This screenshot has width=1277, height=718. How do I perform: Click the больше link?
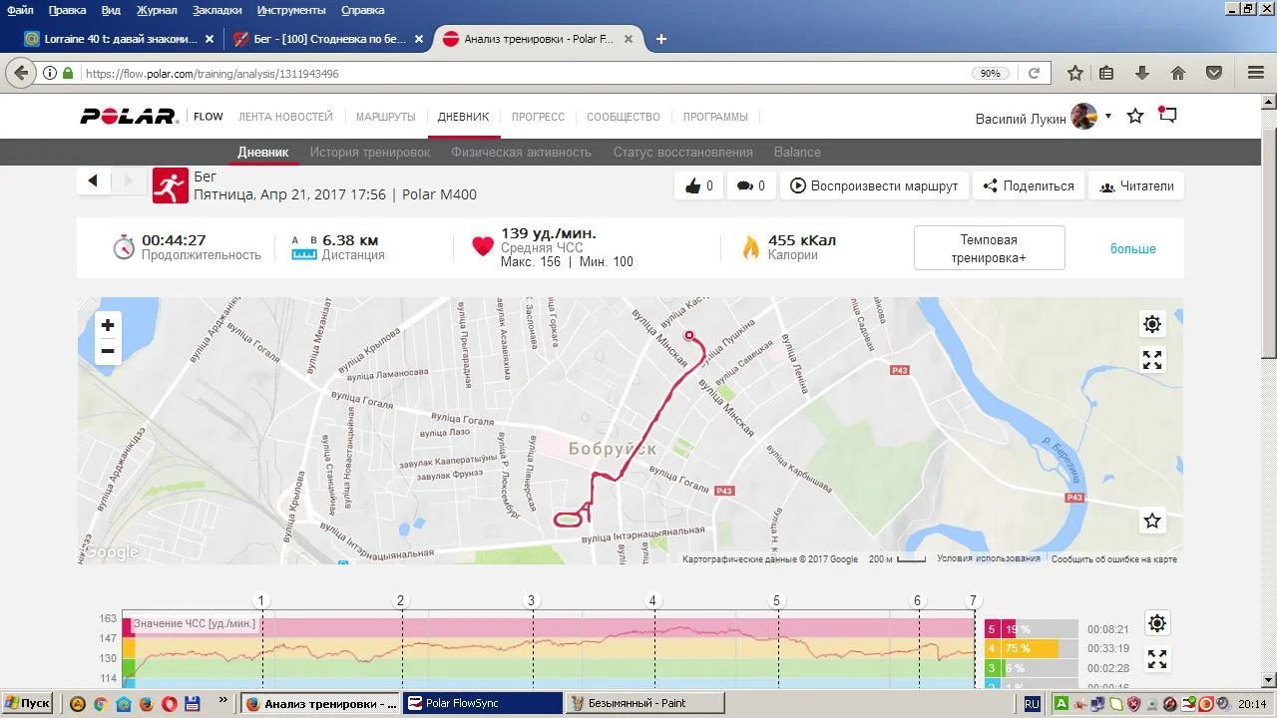(x=1133, y=248)
